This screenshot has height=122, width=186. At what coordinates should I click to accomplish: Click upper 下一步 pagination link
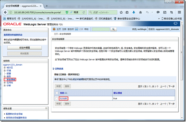[x=171, y=86]
